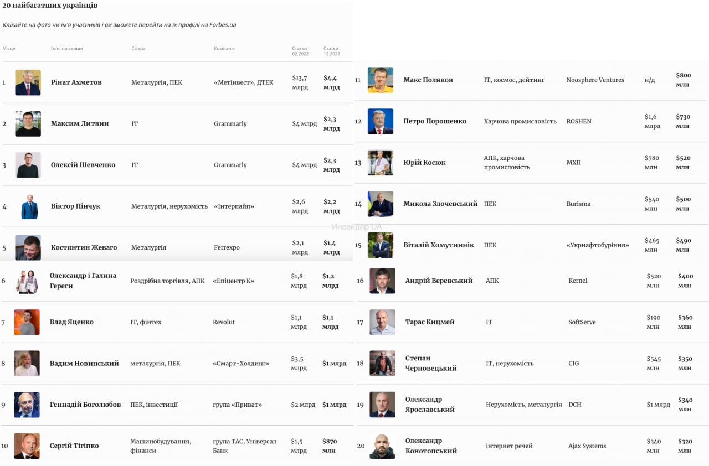Click the name Костянтин Жеваго
The image size is (709, 466).
pyautogui.click(x=84, y=247)
